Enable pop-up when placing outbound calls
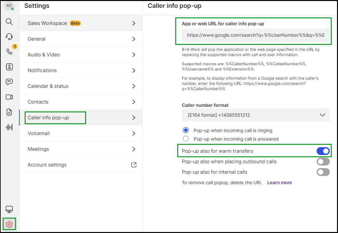Screen dimensions: 338x233 [x=323, y=162]
